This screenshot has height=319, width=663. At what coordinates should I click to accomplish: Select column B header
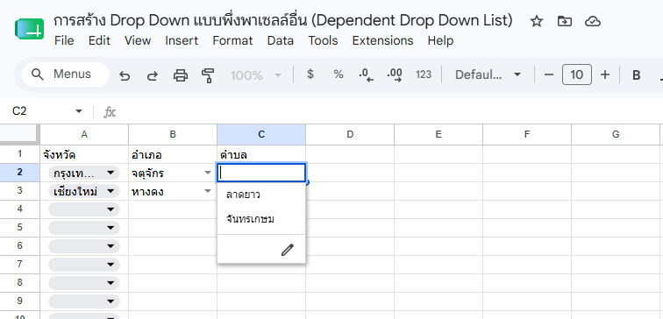pyautogui.click(x=173, y=134)
